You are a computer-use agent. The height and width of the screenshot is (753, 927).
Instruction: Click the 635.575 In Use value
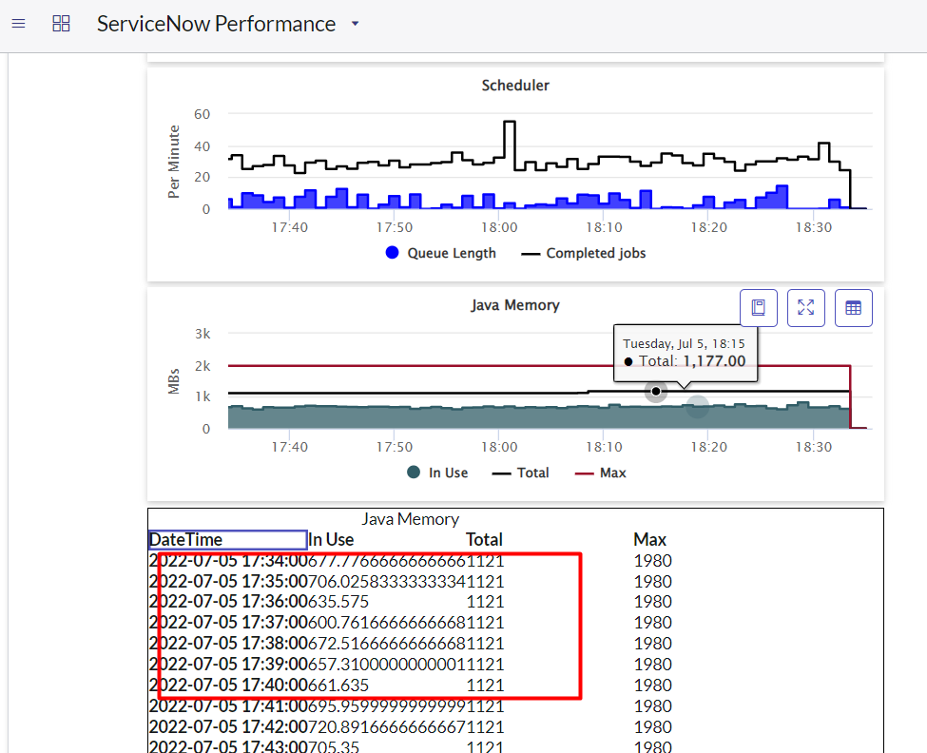coord(338,602)
